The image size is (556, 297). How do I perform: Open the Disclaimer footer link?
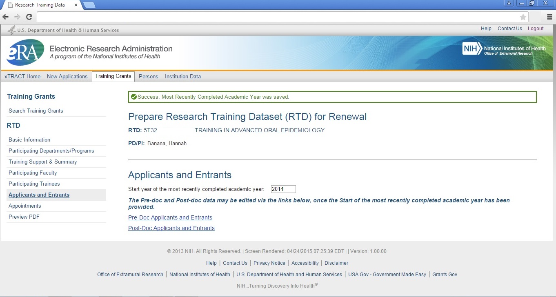click(x=336, y=263)
